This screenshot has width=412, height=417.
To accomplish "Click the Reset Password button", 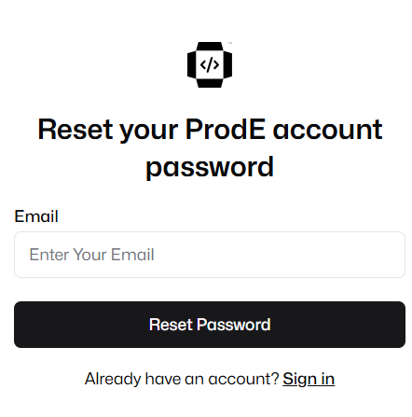I will [x=210, y=325].
